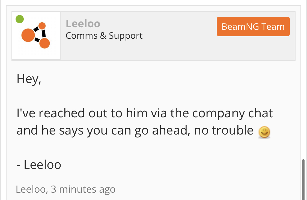Click the orange "BeamNG Team" badge
The height and width of the screenshot is (200, 307).
(x=253, y=26)
